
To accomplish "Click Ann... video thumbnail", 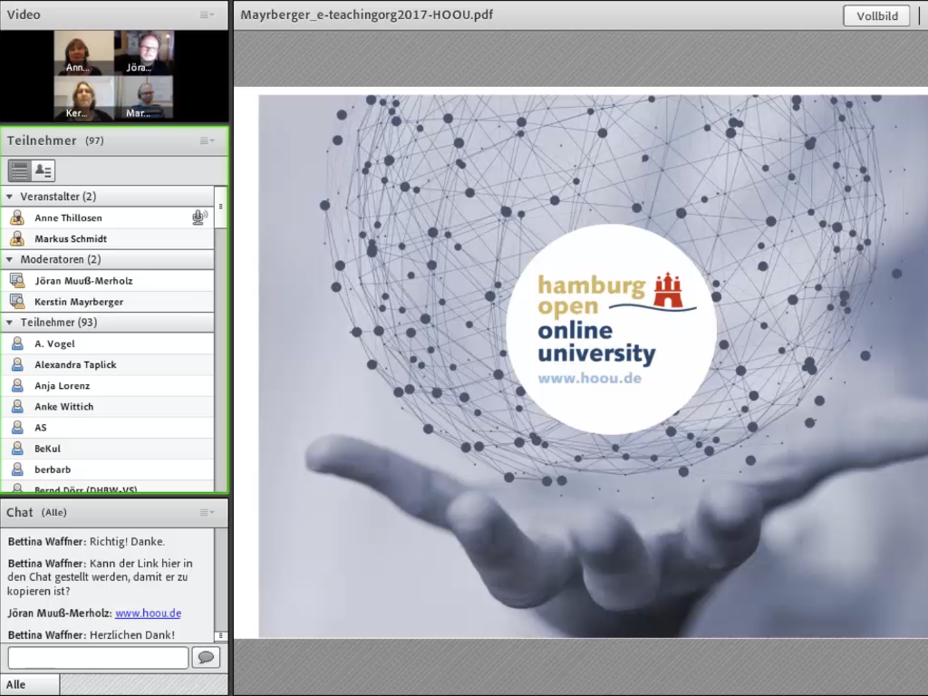I will 84,53.
